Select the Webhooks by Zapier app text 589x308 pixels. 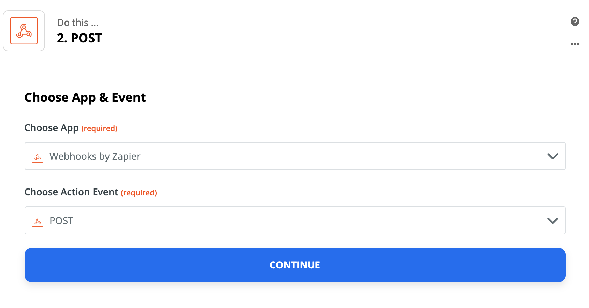(x=95, y=156)
